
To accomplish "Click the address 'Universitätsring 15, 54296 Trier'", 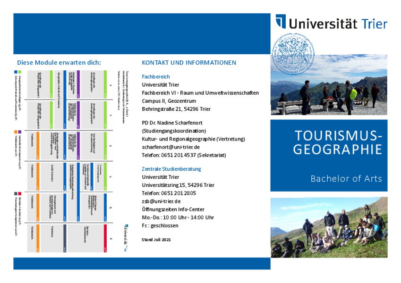I will 178,185.
